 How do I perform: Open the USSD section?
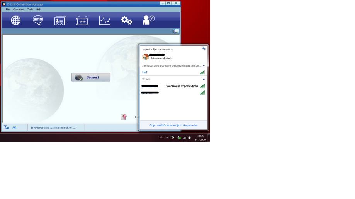82,20
